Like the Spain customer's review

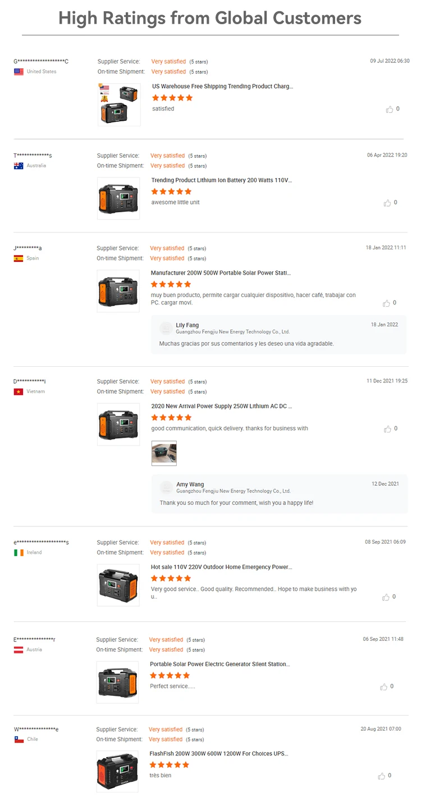386,303
